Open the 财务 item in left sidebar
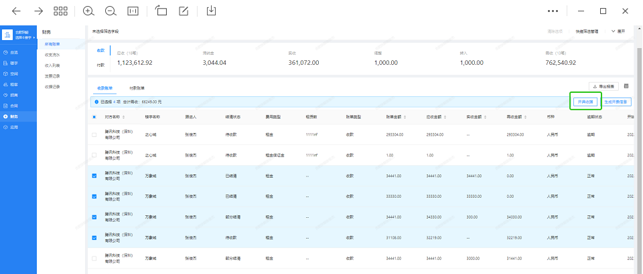Screen dimensions: 643x274 13,116
